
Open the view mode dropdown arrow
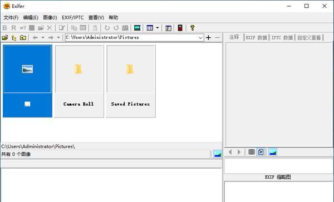(158, 28)
